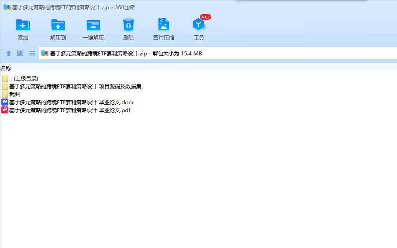Click the 删除 (Delete) recycle icon
Screen dimensions: 397x248
point(129,25)
